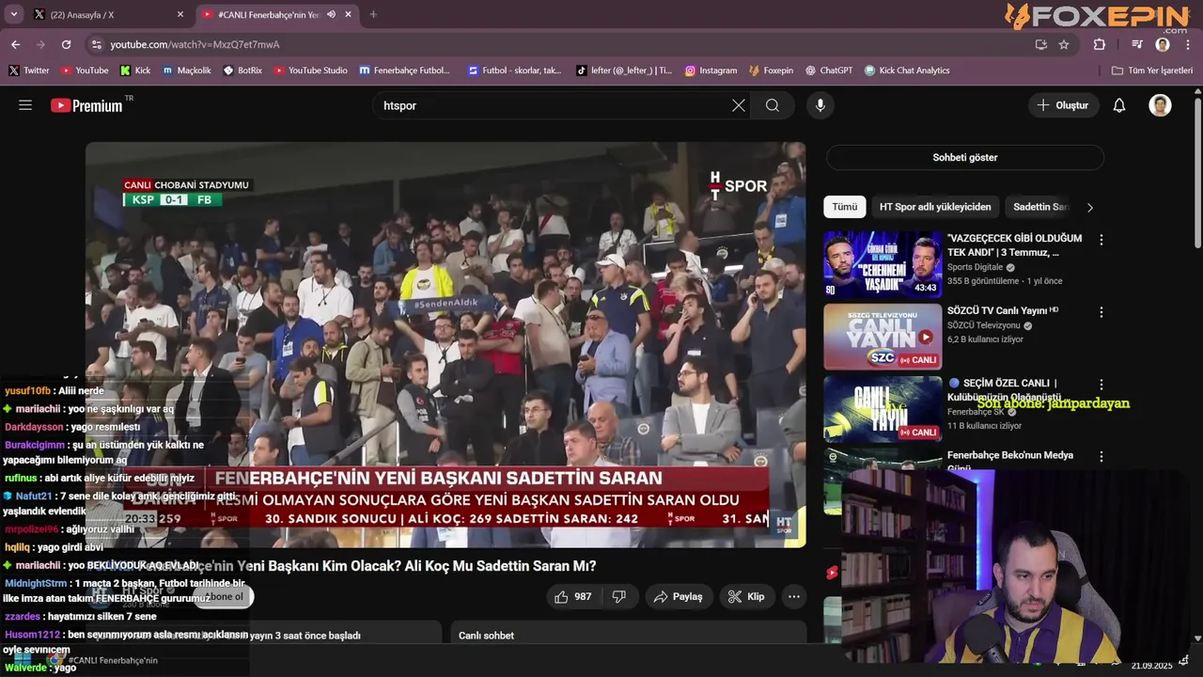The height and width of the screenshot is (677, 1203).
Task: Open the YouTube hamburger guide menu
Action: point(25,105)
